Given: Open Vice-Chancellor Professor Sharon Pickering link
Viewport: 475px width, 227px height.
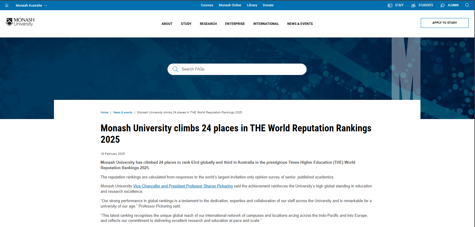Looking at the screenshot, I should pyautogui.click(x=183, y=186).
